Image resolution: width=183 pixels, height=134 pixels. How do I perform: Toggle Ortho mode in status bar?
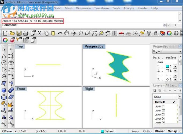(x=147, y=131)
